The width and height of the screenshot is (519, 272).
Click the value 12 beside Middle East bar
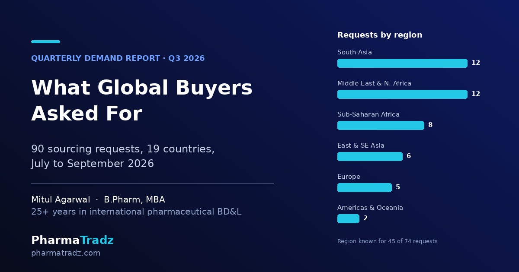(x=476, y=94)
